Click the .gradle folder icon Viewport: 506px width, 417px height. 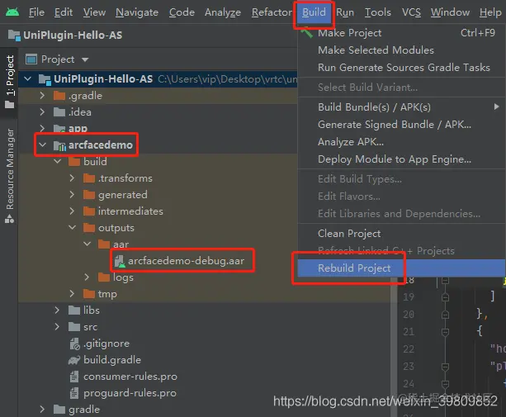(x=59, y=96)
